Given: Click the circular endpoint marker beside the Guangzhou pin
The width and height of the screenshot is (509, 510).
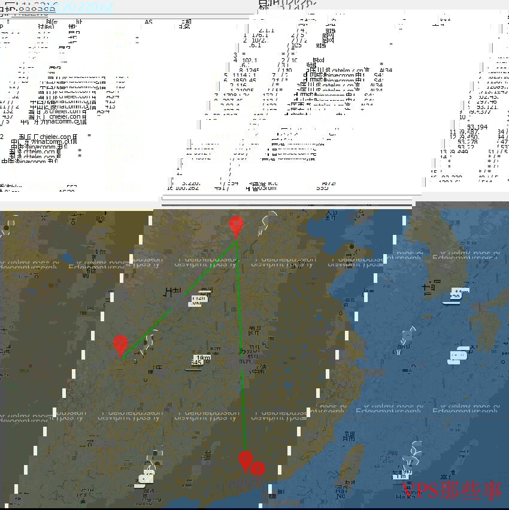Looking at the screenshot, I should tap(256, 469).
